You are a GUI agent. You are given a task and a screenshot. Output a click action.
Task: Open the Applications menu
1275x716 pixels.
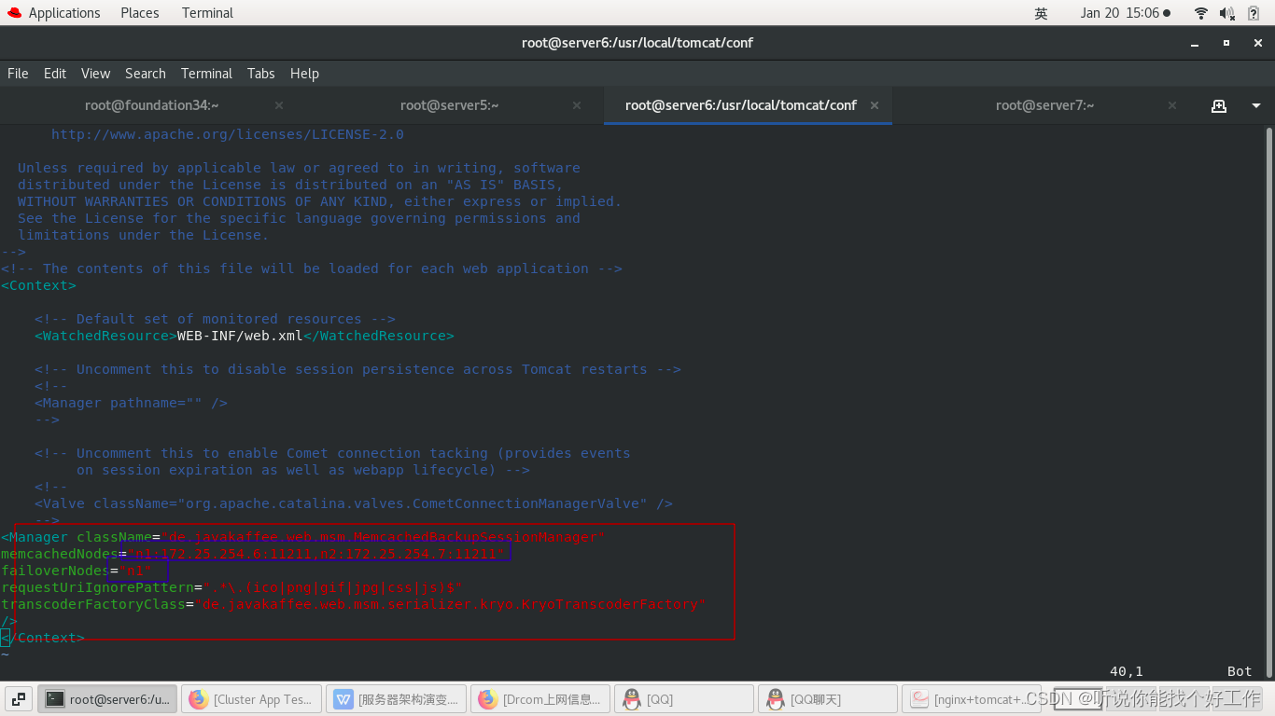click(x=64, y=12)
